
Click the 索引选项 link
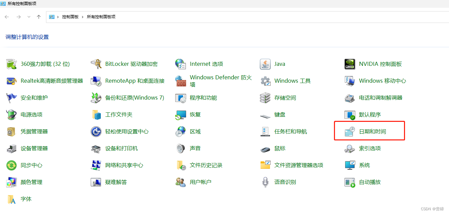(370, 148)
